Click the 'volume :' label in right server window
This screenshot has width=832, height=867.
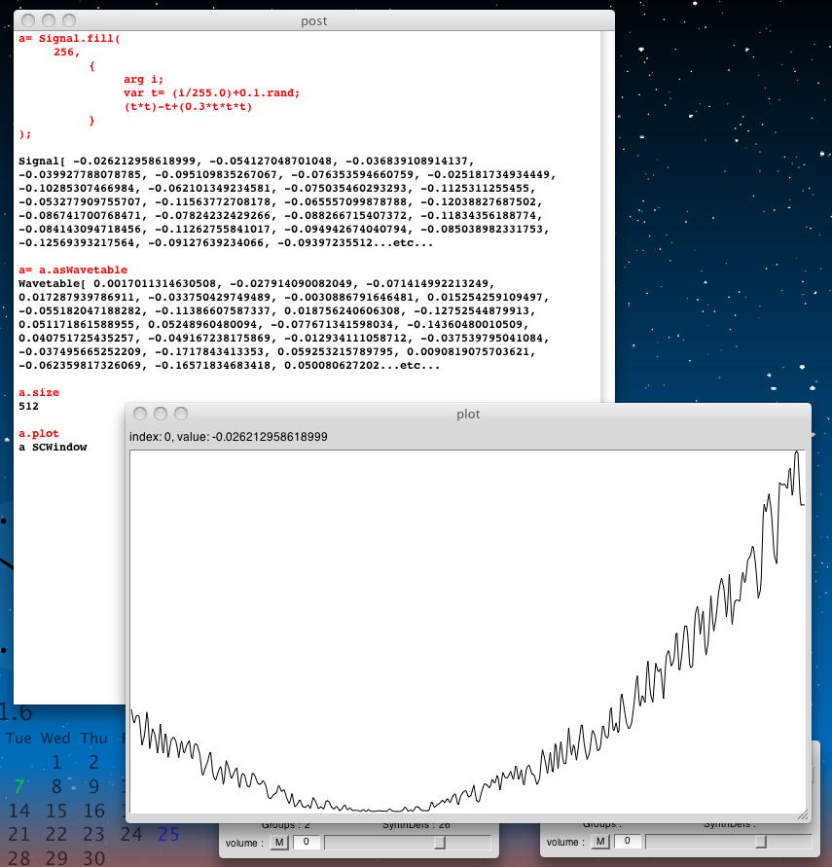[x=565, y=842]
